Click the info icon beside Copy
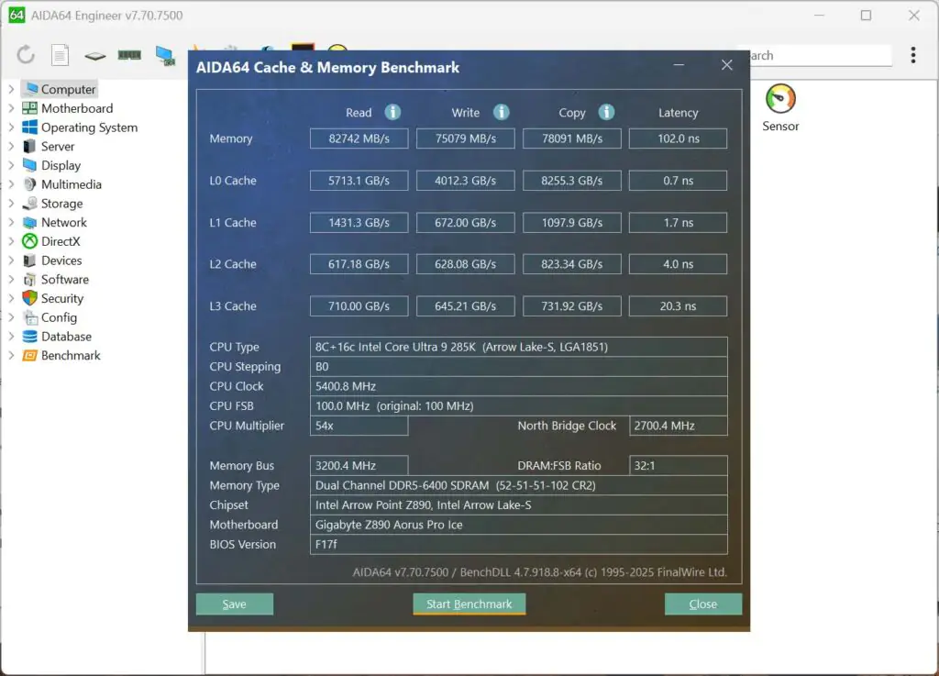 click(x=607, y=112)
